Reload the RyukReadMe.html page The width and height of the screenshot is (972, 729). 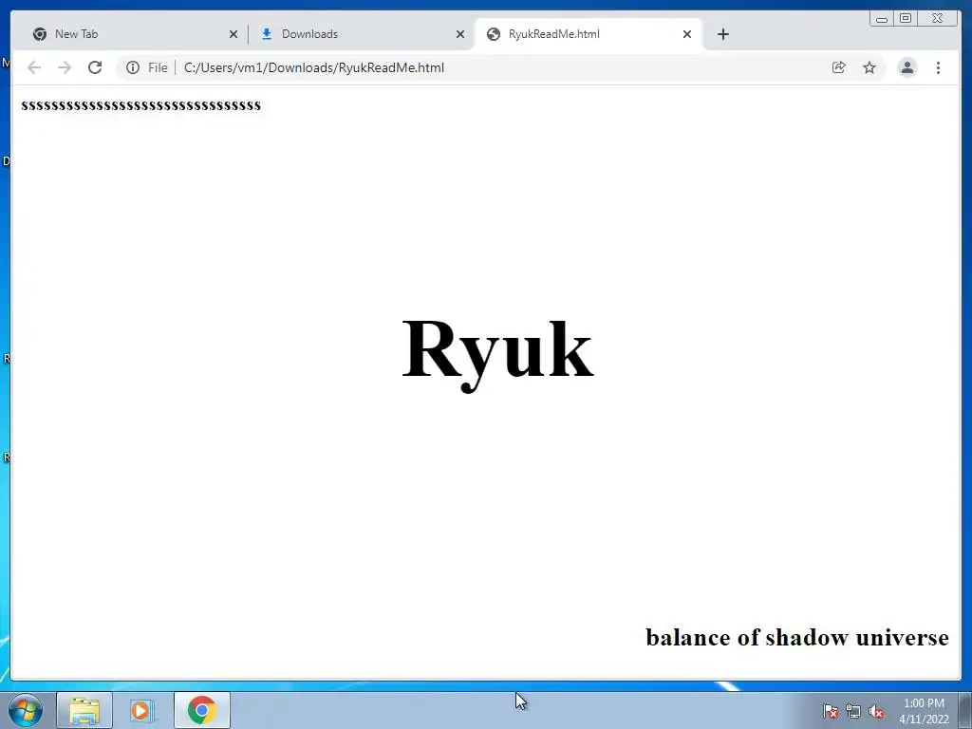pyautogui.click(x=95, y=67)
